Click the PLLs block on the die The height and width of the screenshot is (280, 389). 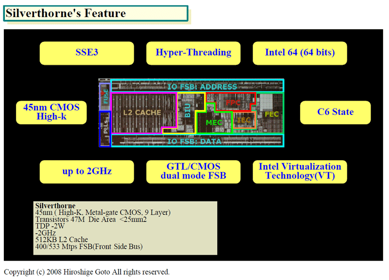(x=105, y=129)
